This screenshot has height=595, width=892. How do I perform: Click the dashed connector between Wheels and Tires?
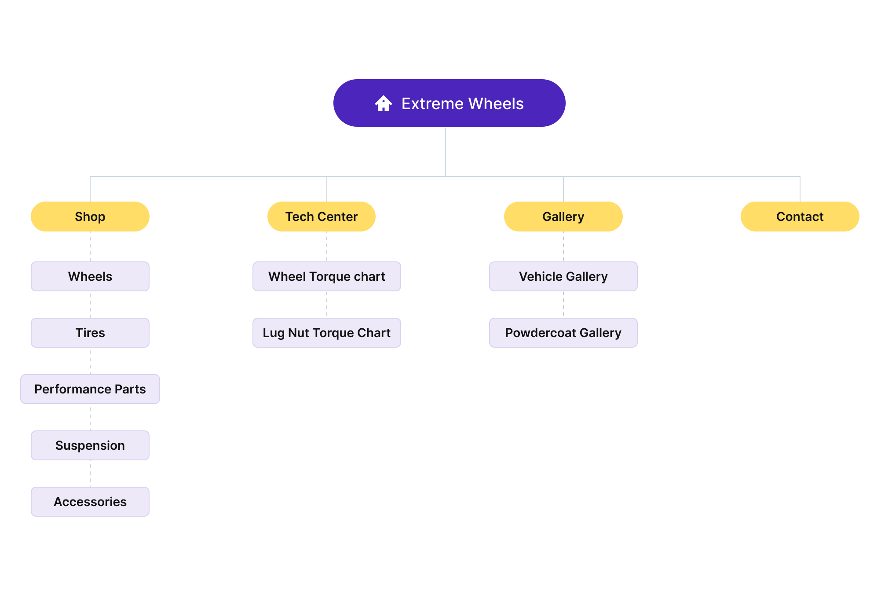coord(90,305)
